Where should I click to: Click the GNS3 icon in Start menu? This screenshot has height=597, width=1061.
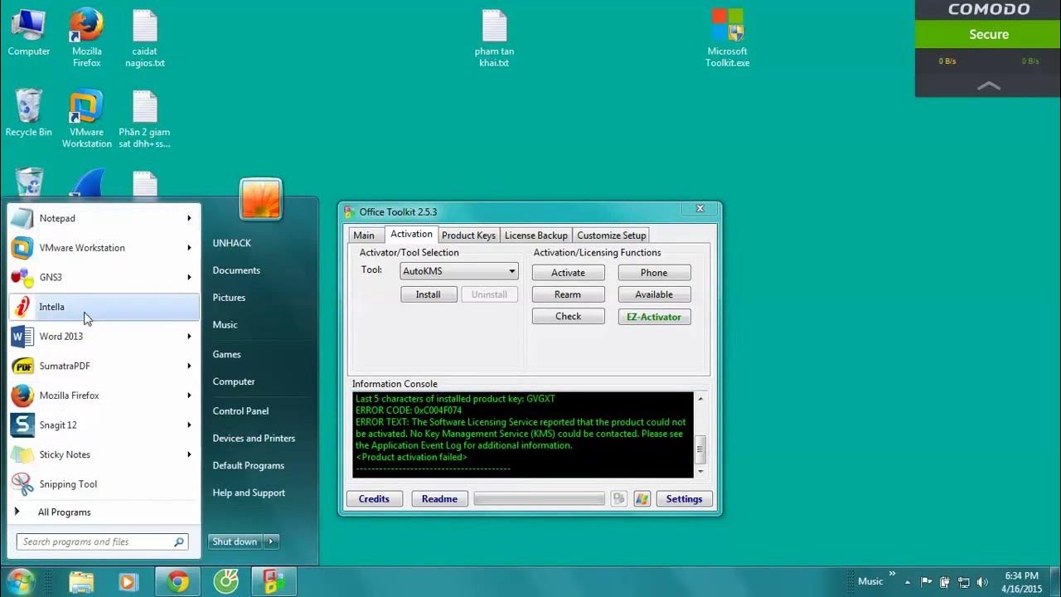(x=22, y=277)
